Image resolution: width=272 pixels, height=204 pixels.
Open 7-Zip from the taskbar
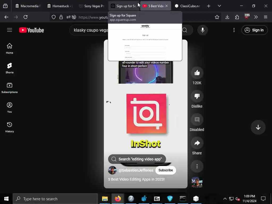[x=157, y=199]
